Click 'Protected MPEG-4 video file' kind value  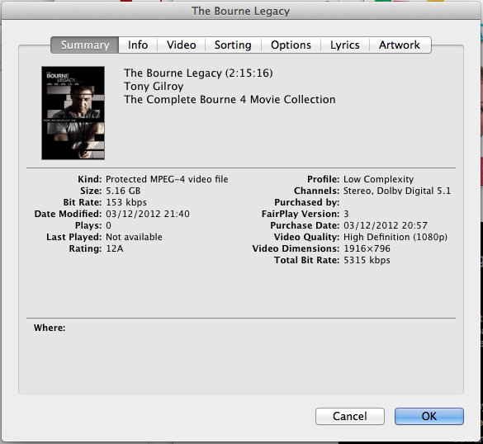click(x=167, y=179)
